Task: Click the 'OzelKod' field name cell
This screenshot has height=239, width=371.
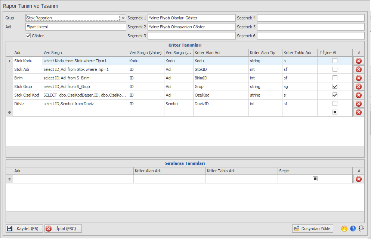Action: point(221,95)
